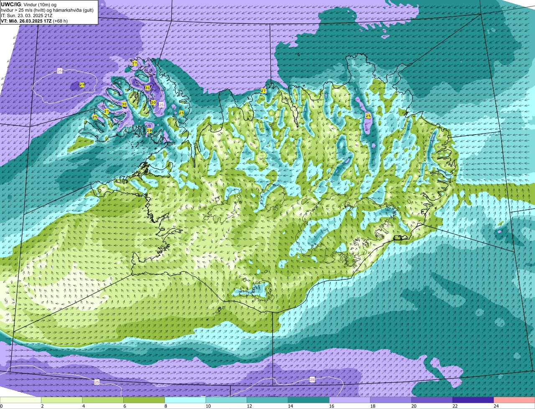
Task: Select the 6–8 m/s olive green swatch
Action: tap(144, 400)
